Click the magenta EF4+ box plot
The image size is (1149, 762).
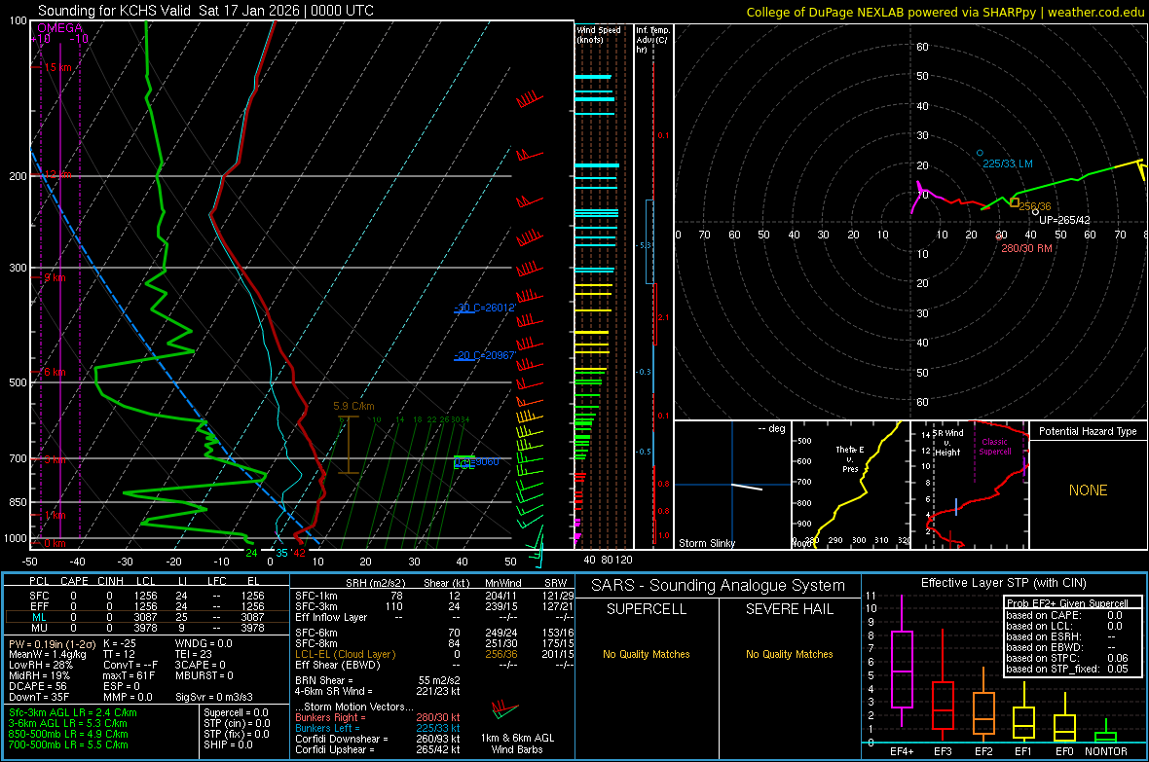(902, 669)
